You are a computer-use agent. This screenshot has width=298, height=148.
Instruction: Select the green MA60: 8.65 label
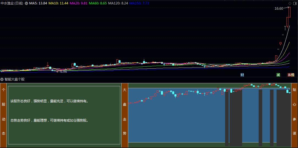pos(98,3)
